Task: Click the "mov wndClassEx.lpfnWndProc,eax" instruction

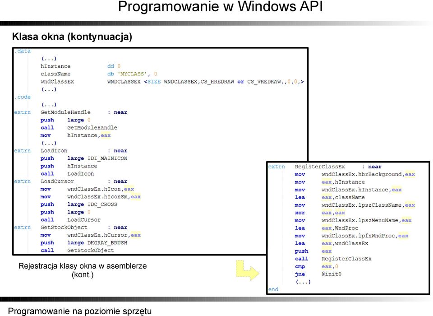Action: pos(351,236)
